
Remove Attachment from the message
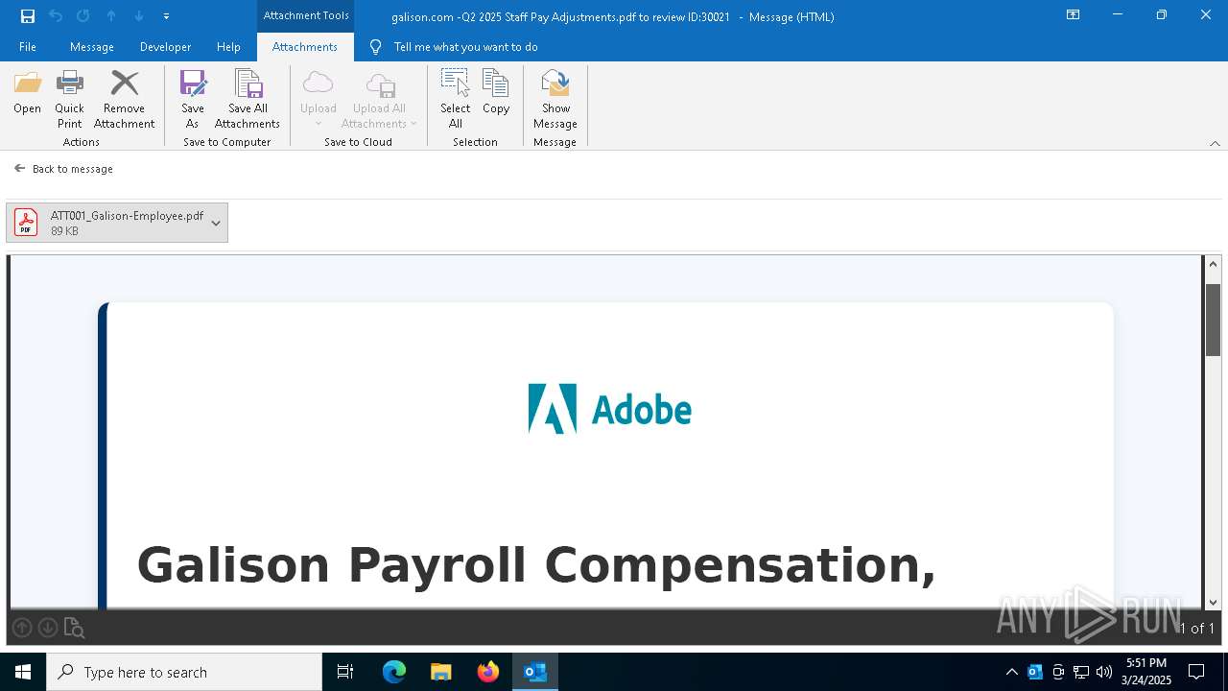[x=124, y=100]
